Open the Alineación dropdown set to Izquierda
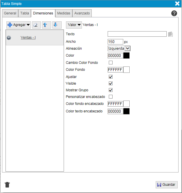The image size is (182, 193). (119, 49)
